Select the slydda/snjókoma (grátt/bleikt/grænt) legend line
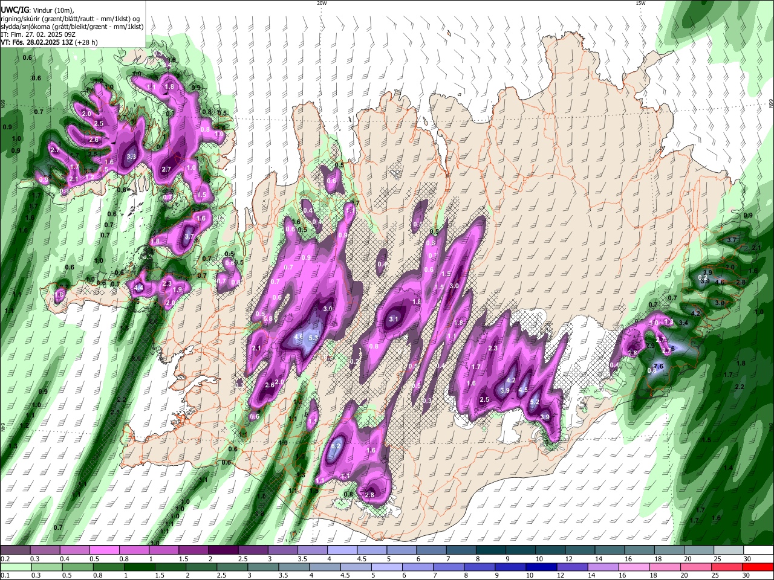 [x=72, y=27]
